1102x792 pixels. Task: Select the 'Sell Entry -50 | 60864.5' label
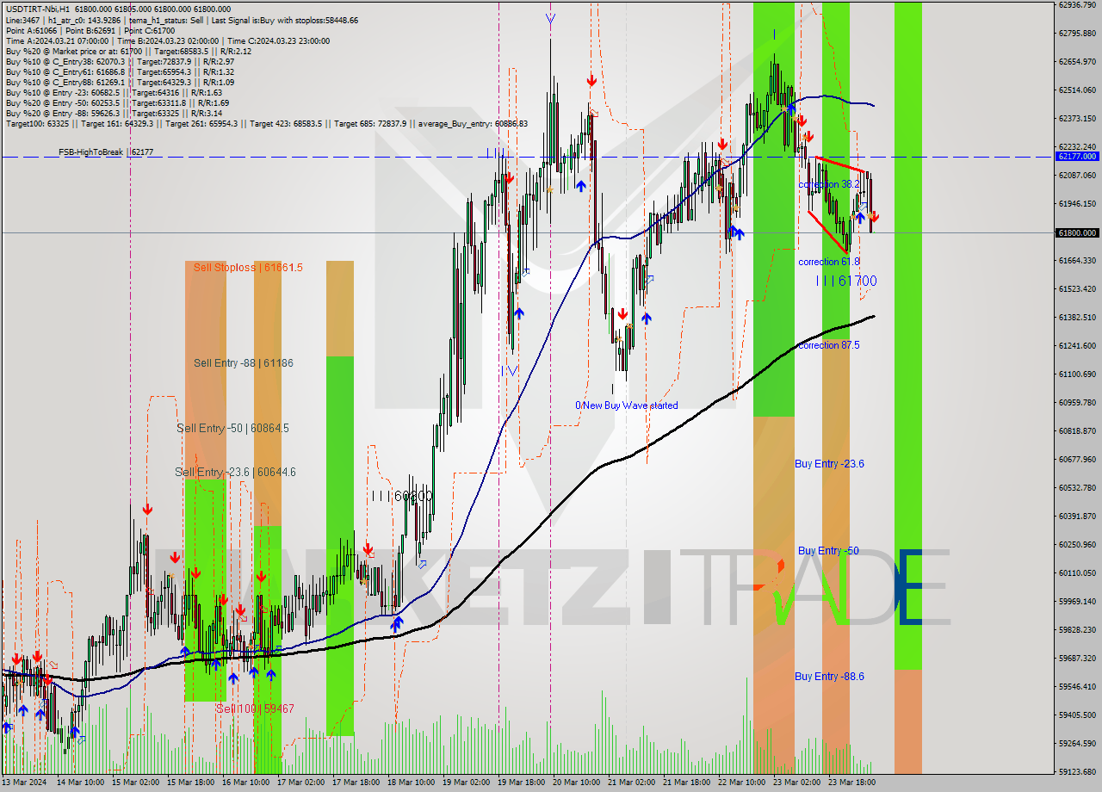pos(232,428)
